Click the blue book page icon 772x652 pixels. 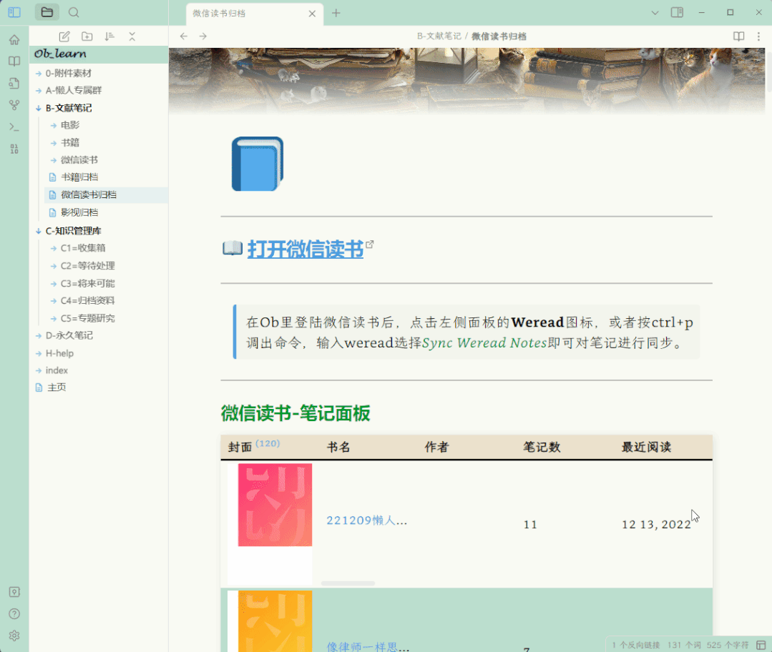click(x=258, y=164)
